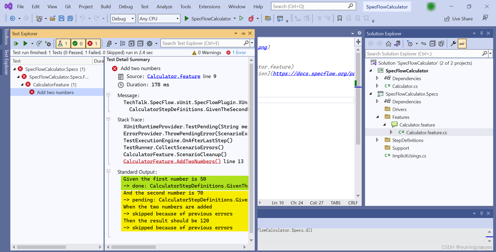Click the Undo icon in toolbar
The image size is (496, 252).
[x=82, y=18]
